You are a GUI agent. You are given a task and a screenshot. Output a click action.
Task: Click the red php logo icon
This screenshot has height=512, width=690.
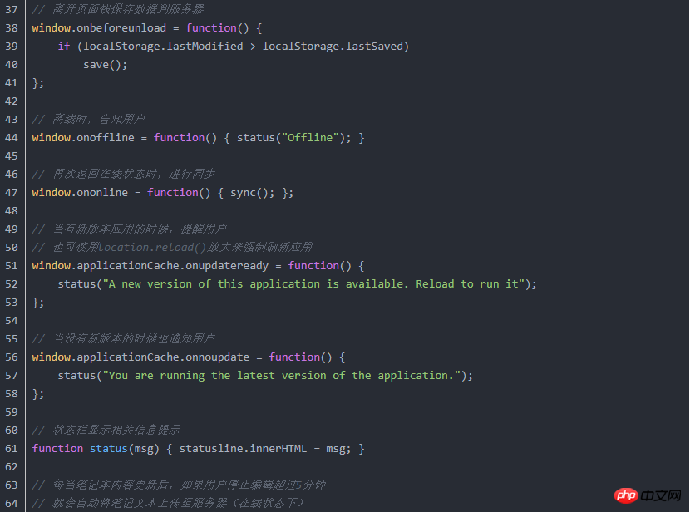[x=626, y=495]
